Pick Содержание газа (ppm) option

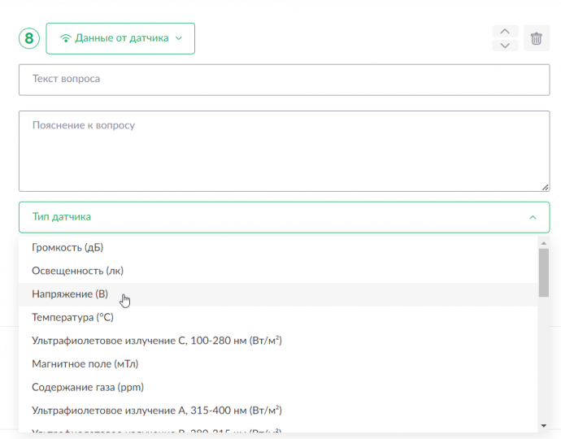click(x=278, y=387)
